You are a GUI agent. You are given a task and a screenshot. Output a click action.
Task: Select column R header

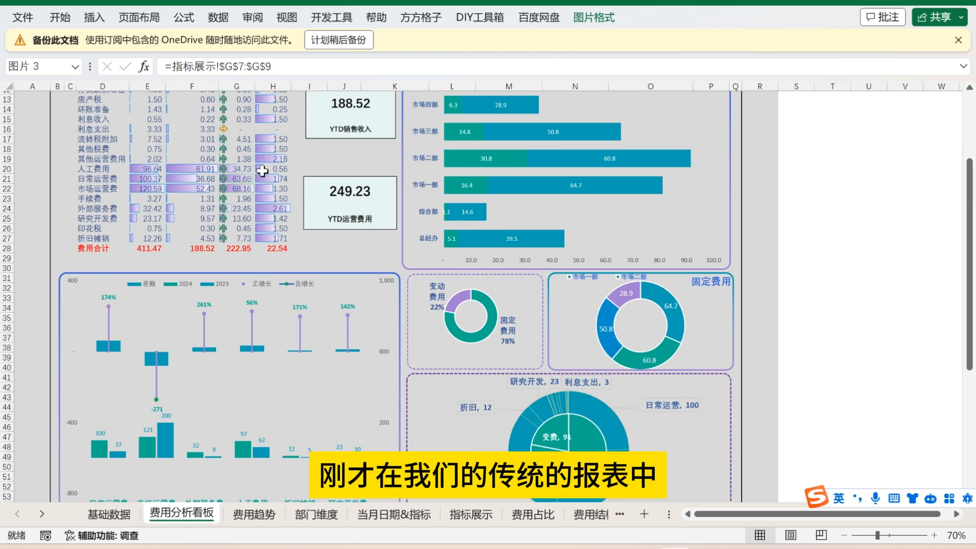(x=760, y=86)
